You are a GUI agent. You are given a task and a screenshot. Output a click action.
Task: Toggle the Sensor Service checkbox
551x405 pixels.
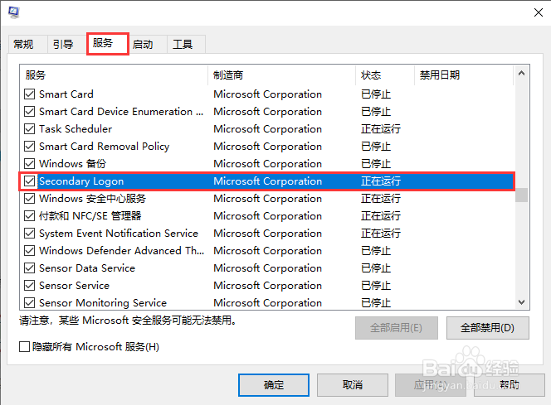point(30,286)
